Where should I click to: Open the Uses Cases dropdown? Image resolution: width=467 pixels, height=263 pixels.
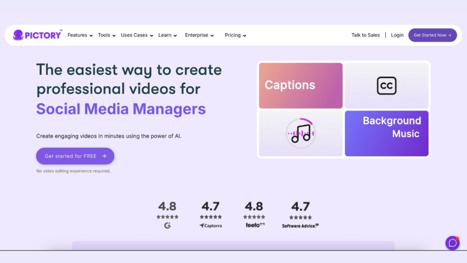coord(137,35)
